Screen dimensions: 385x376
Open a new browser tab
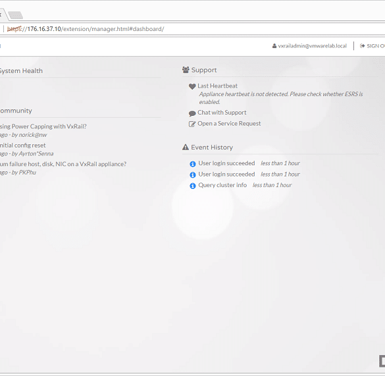tap(16, 15)
